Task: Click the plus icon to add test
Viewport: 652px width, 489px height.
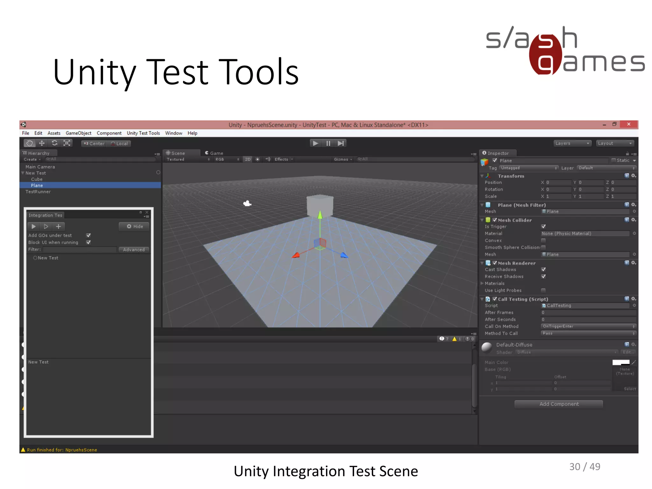Action: 58,226
